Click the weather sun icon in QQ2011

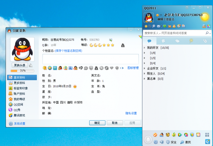(205, 17)
